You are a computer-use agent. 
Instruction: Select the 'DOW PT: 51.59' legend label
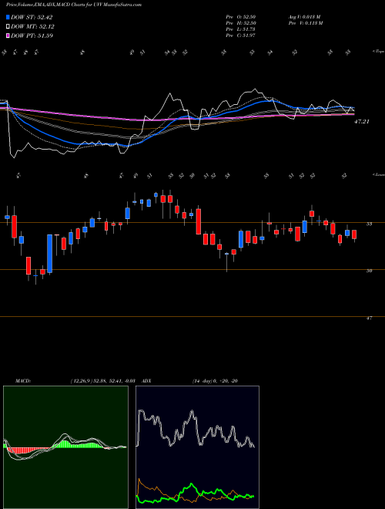(32, 35)
